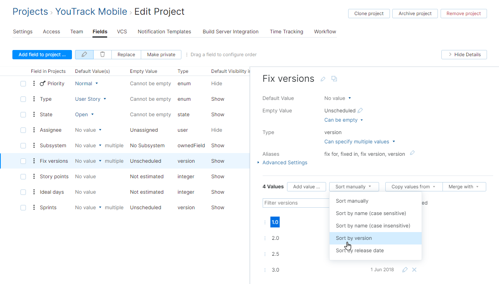499x284 pixels.
Task: Check the Assignee row checkbox
Action: point(23,130)
